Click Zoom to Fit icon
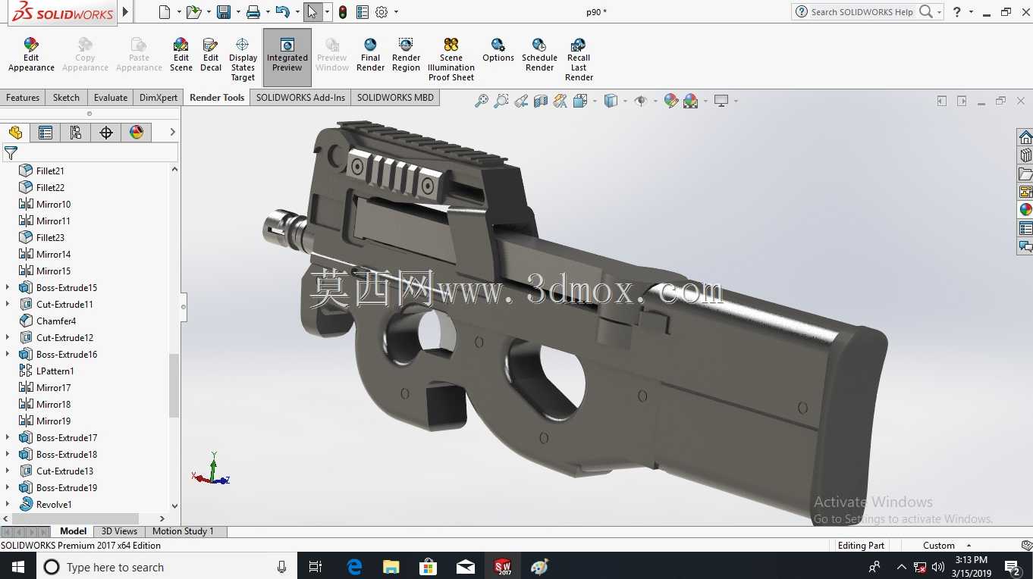Viewport: 1033px width, 579px height. (x=482, y=101)
